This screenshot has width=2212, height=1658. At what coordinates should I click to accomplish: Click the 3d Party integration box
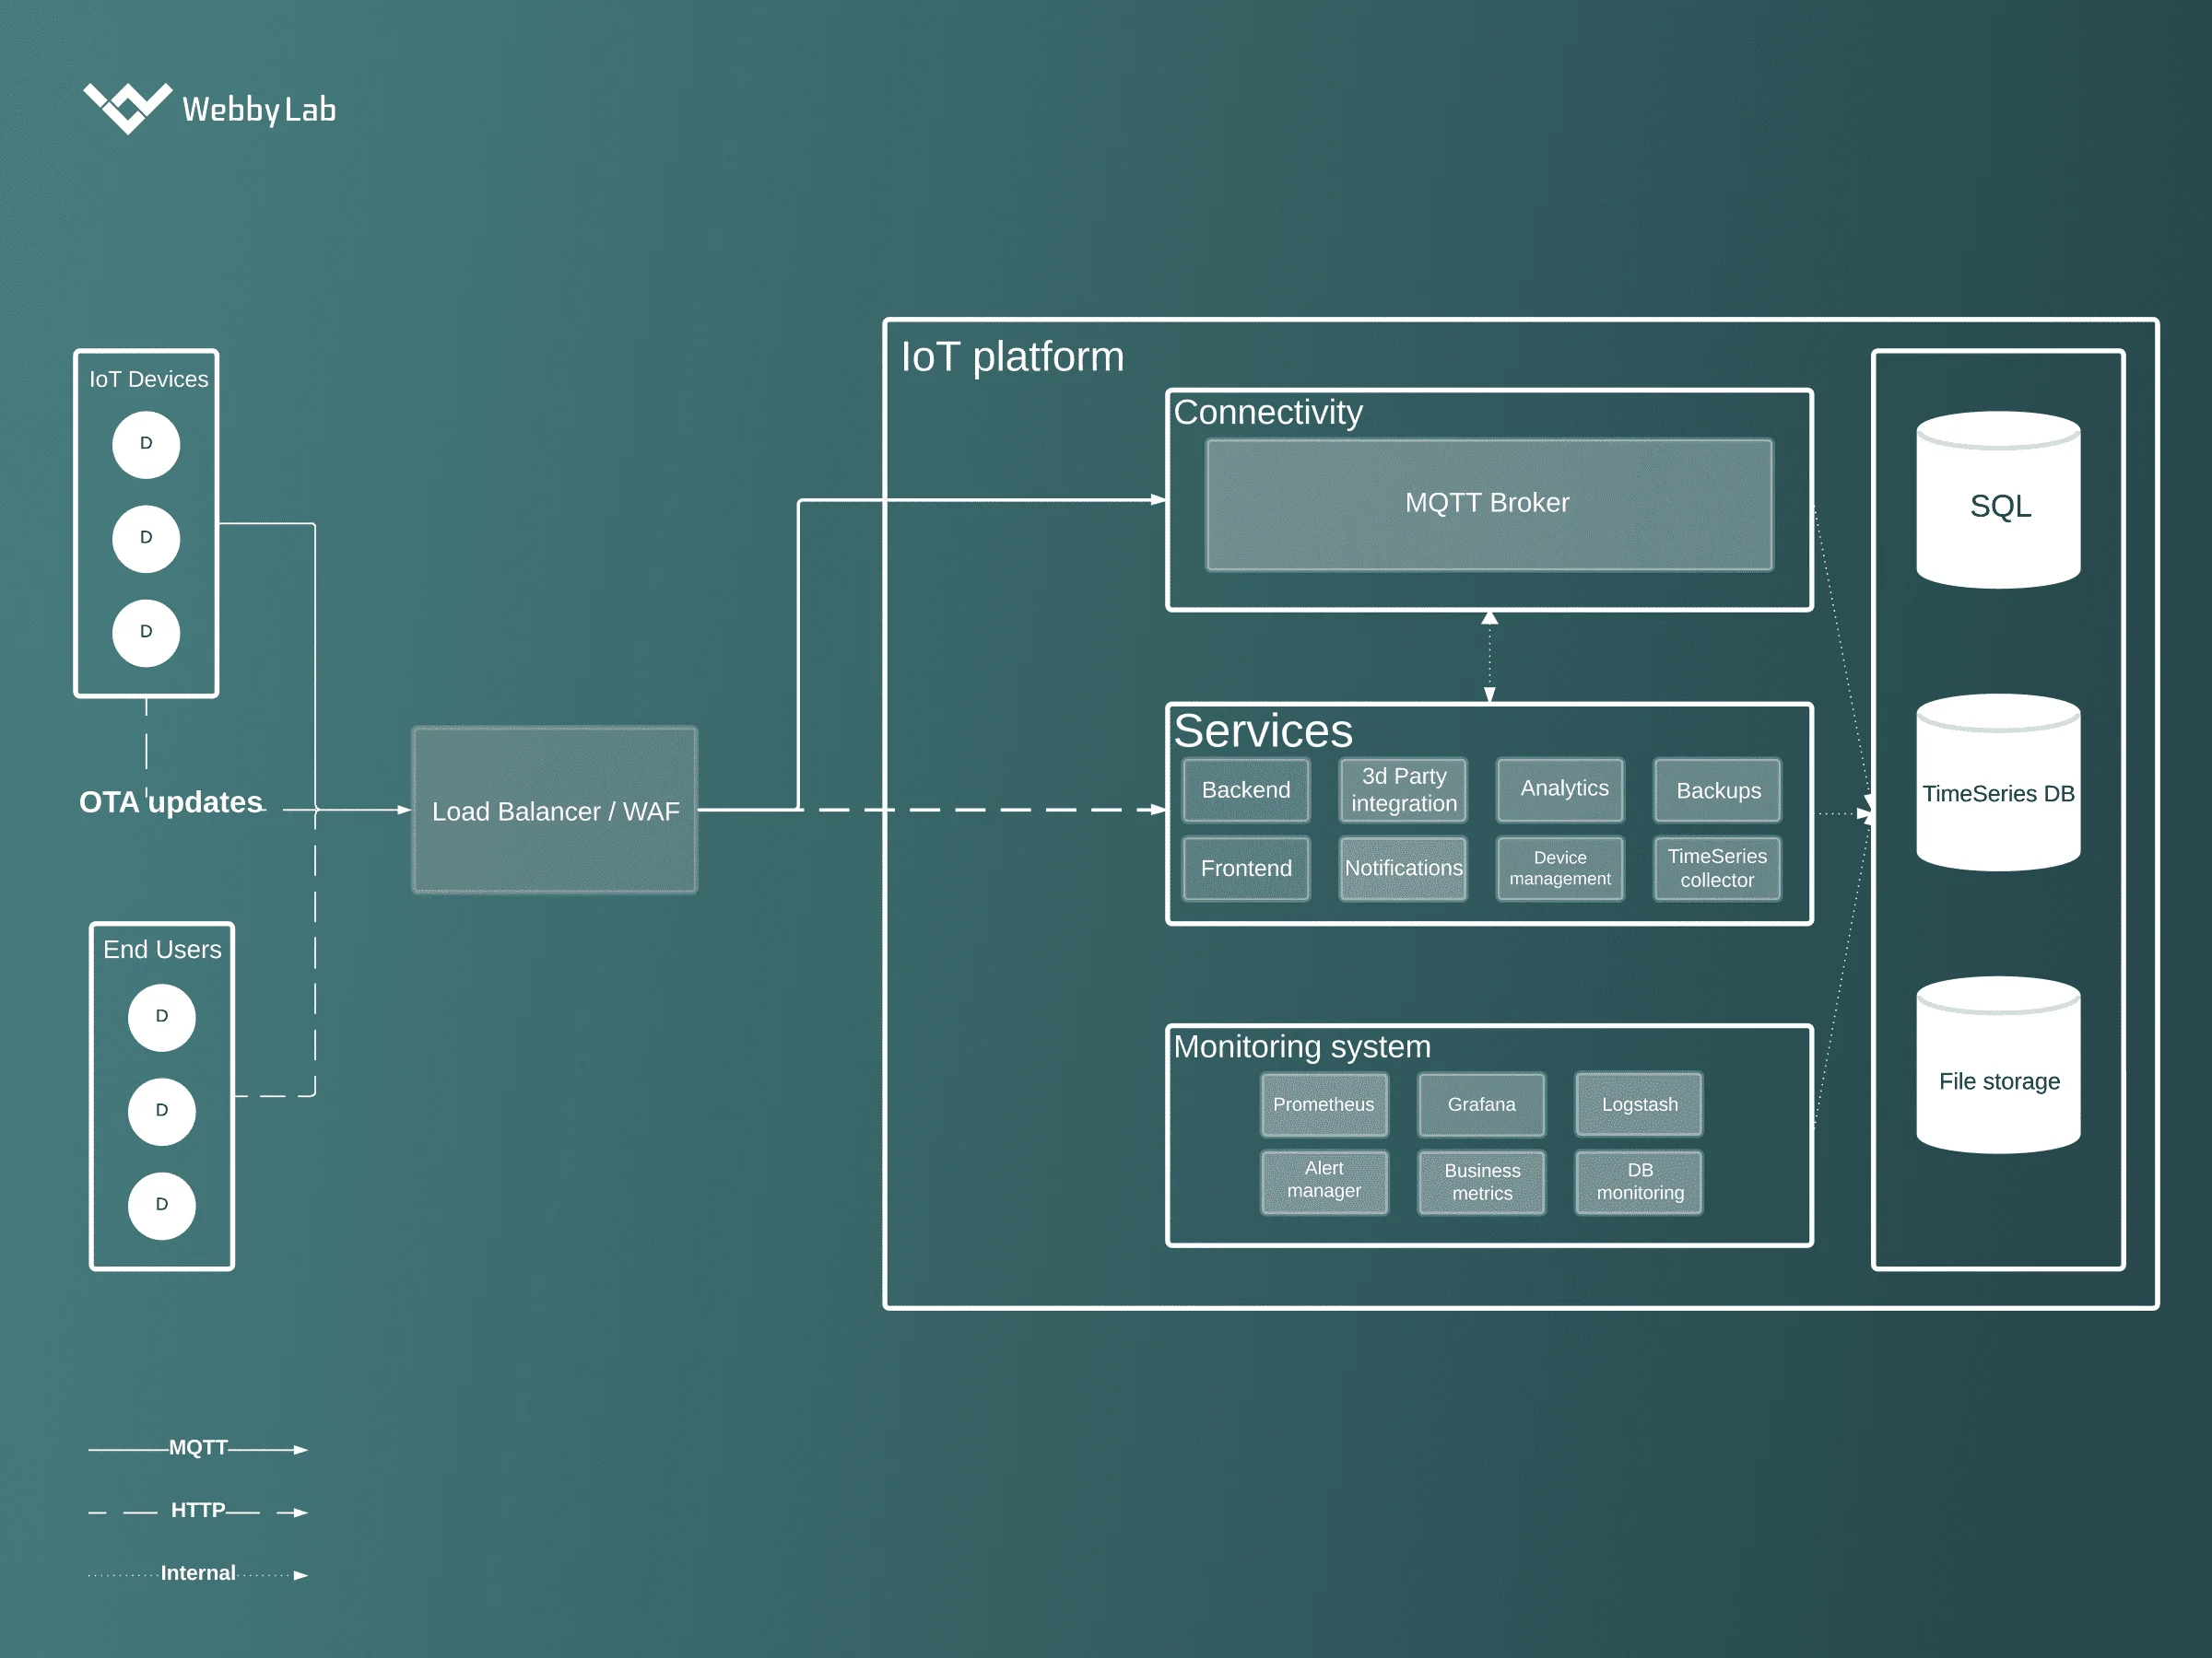click(1403, 789)
